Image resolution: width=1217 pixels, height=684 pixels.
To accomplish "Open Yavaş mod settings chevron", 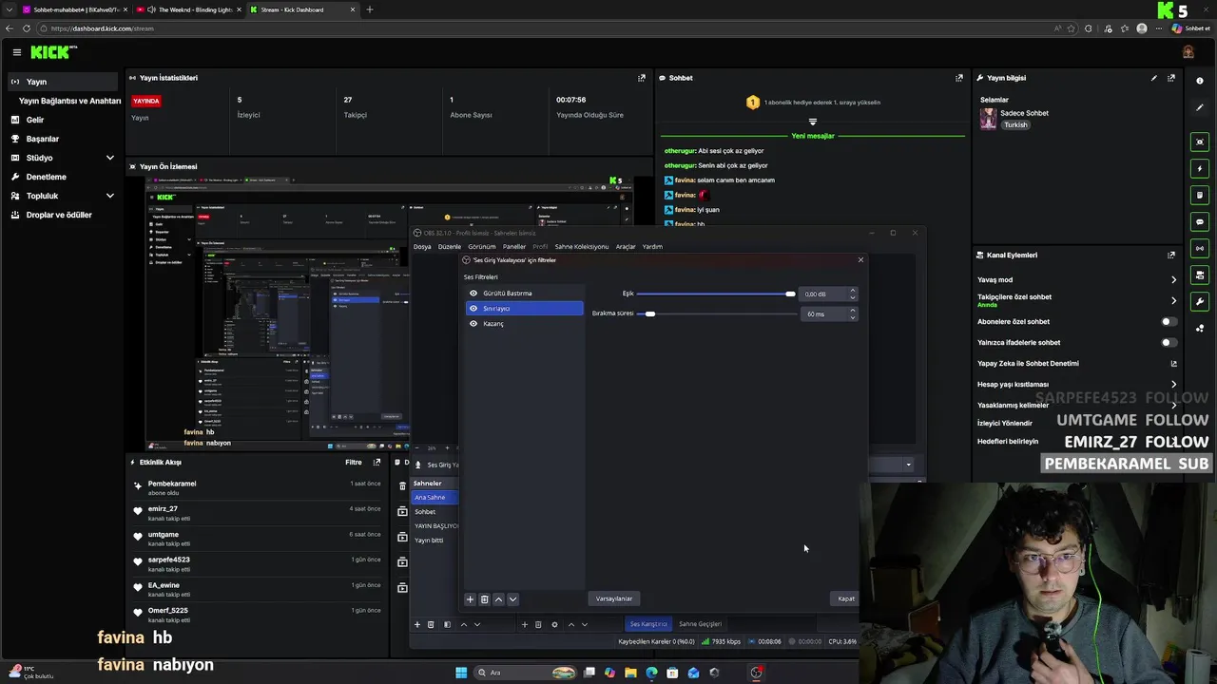I will click(x=1173, y=279).
